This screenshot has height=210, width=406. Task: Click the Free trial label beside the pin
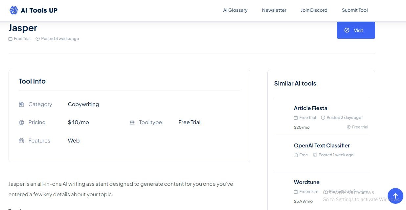pyautogui.click(x=360, y=127)
